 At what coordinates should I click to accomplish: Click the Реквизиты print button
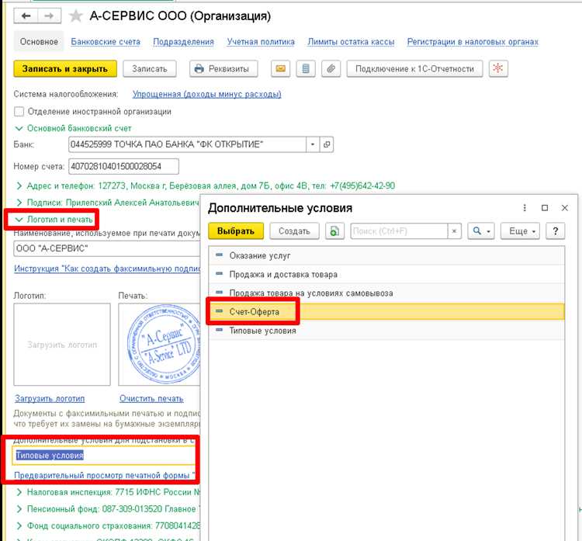[223, 69]
